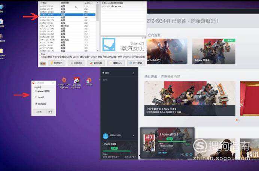Click the SteamCN 蒸汽动力 banner ad
Viewport: 259px width, 171px height.
[x=123, y=45]
